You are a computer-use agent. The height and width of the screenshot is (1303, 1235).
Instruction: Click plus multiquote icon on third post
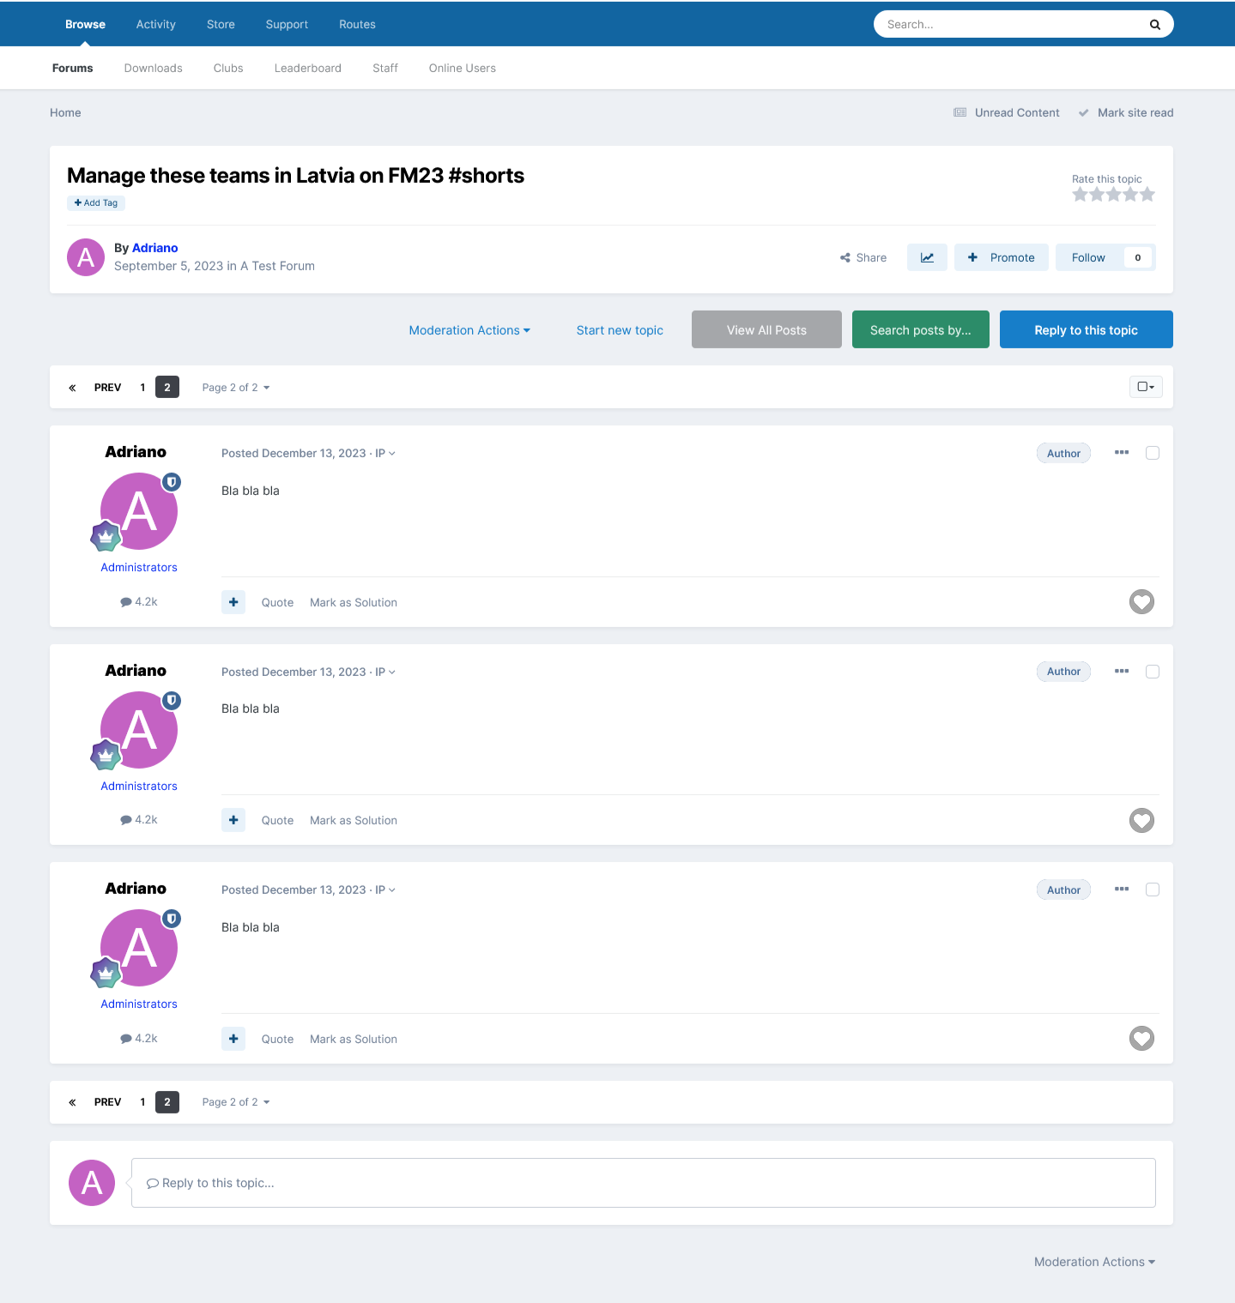(233, 1039)
